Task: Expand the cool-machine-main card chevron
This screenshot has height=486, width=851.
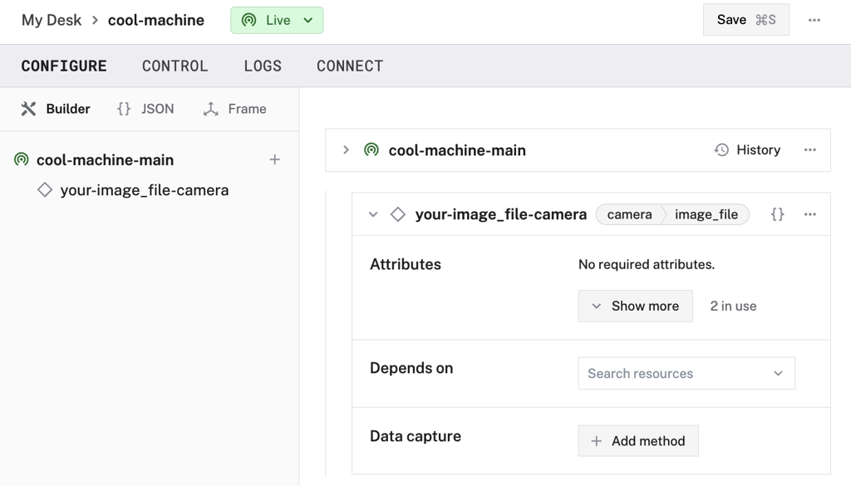Action: tap(348, 150)
